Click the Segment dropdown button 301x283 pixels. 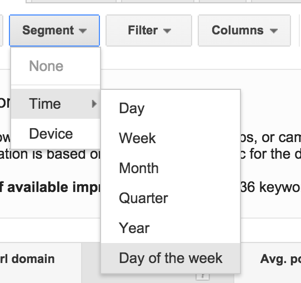(x=54, y=31)
